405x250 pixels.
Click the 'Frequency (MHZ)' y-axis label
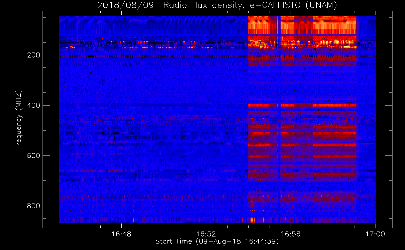[19, 120]
